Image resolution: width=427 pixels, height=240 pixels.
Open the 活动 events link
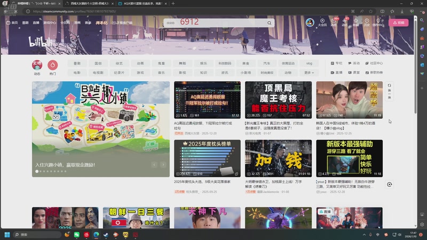coord(354,63)
